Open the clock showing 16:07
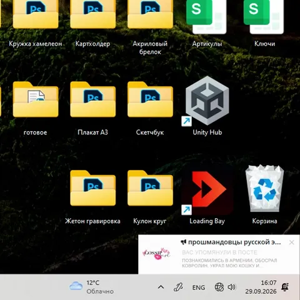The height and width of the screenshot is (300, 300). (x=269, y=282)
